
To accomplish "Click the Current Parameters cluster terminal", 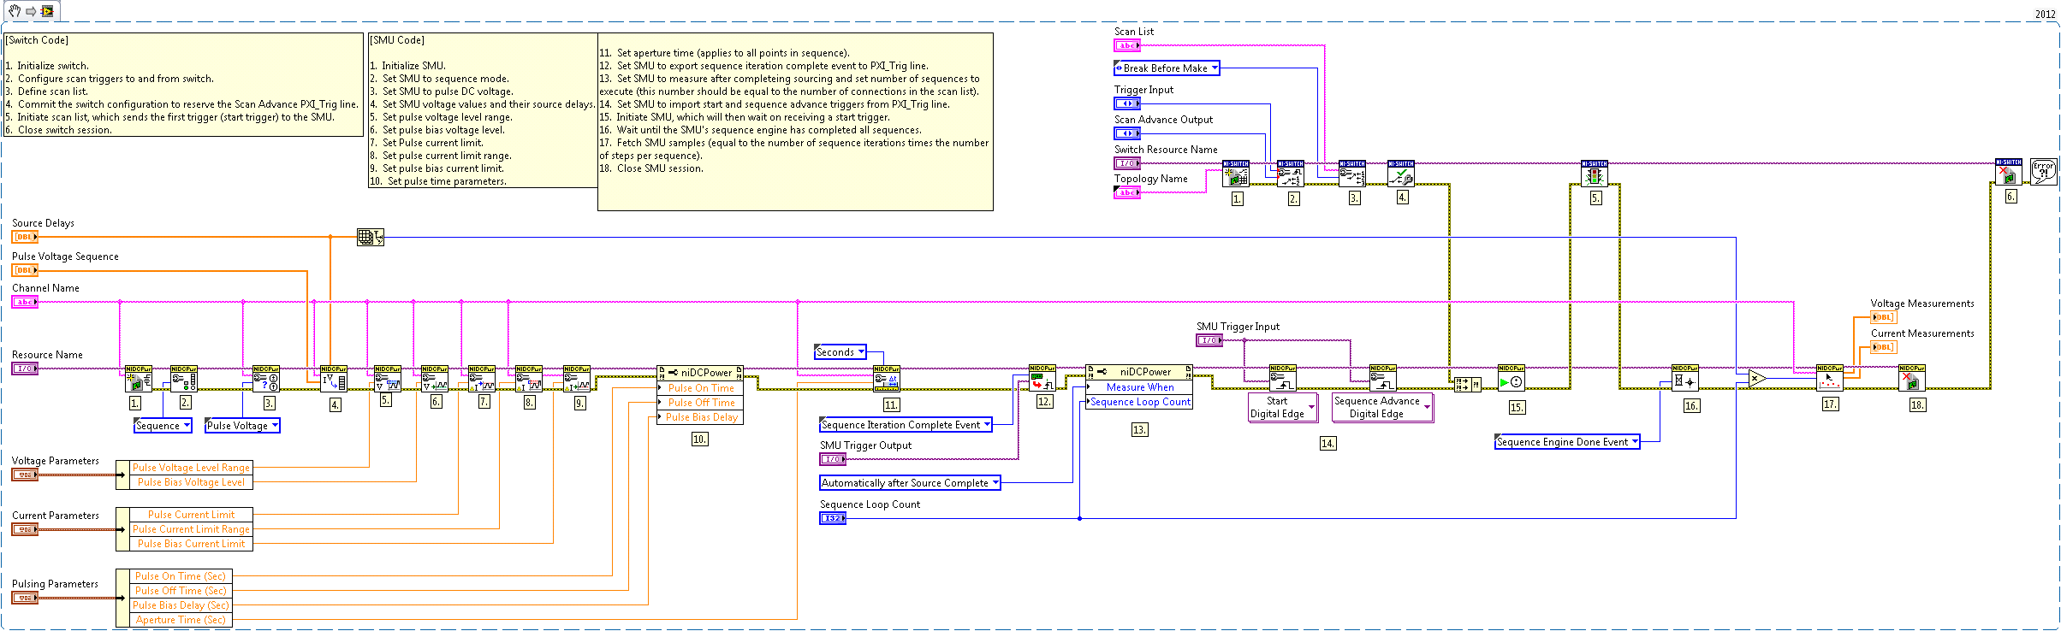I will tap(25, 529).
